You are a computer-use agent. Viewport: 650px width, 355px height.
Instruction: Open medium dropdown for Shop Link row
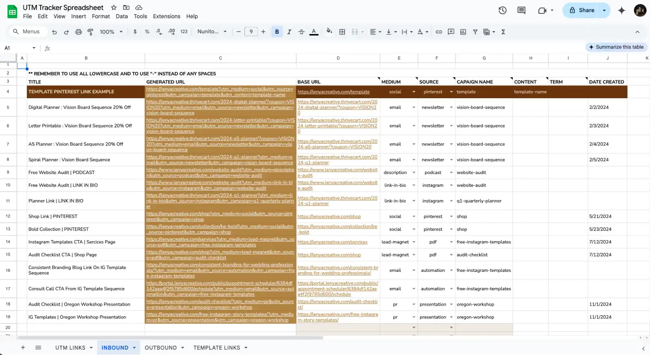pos(414,217)
